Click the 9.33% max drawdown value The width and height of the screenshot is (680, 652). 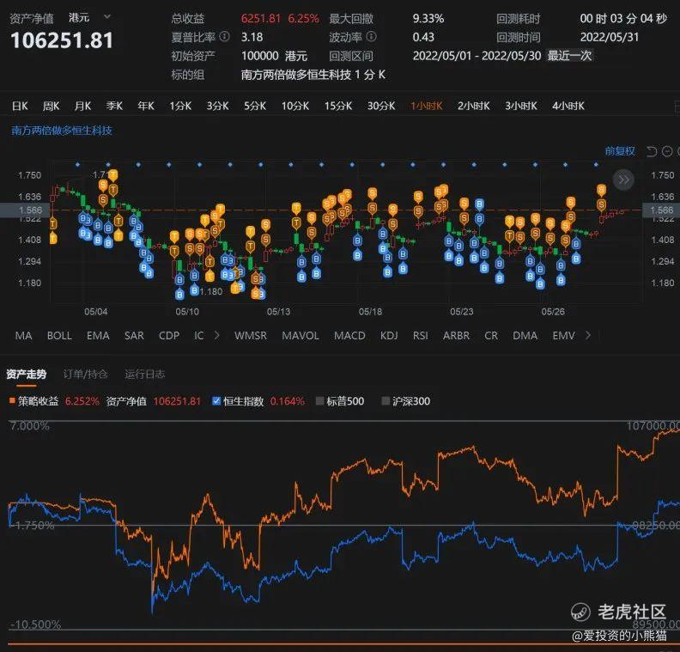(428, 19)
